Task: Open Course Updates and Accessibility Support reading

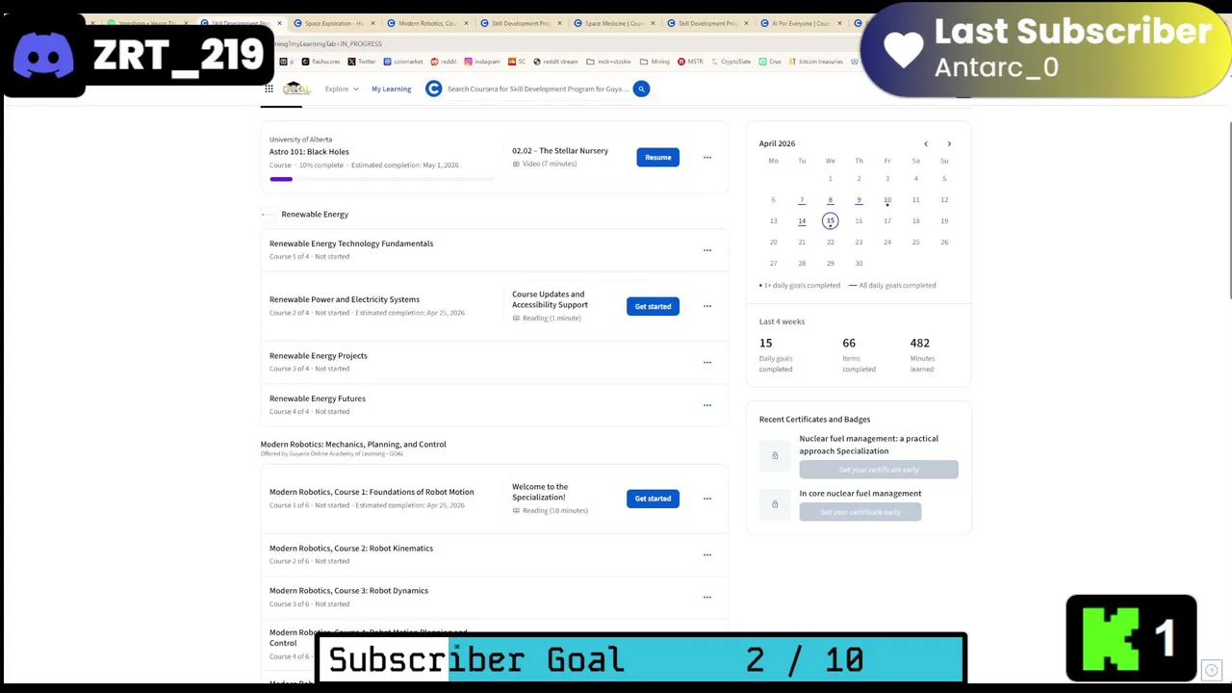Action: (x=550, y=299)
